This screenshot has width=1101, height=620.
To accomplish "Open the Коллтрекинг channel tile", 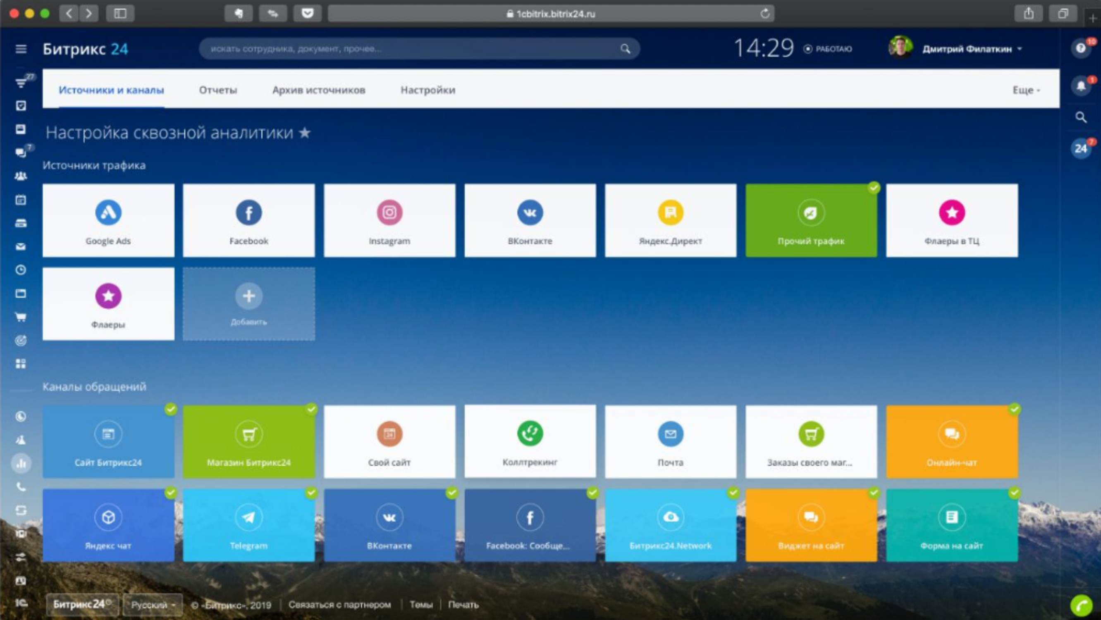I will pos(530,441).
